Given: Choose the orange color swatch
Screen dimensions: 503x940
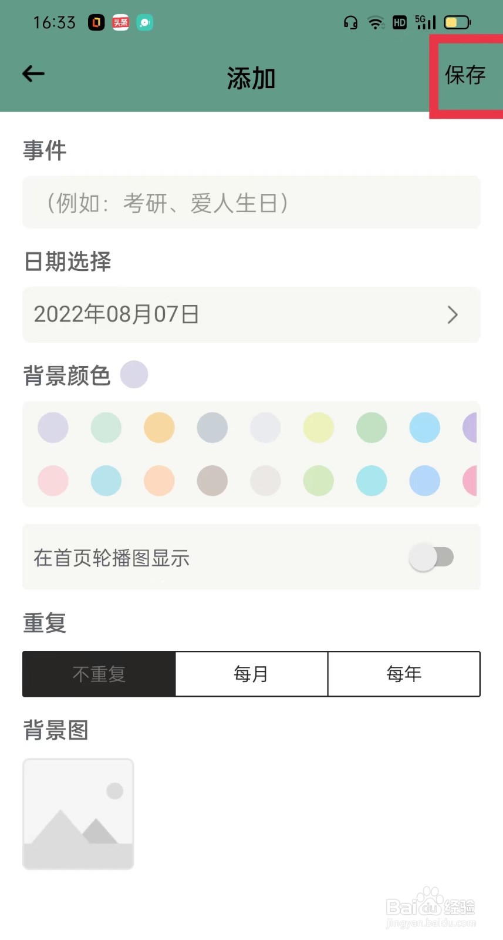Looking at the screenshot, I should 159,427.
